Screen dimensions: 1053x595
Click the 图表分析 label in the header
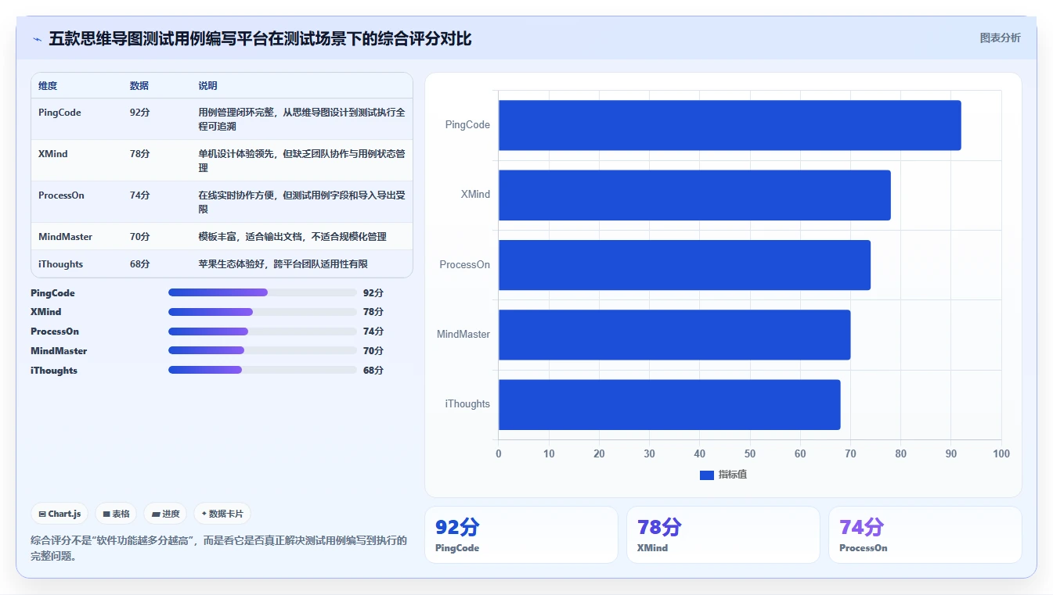tap(1000, 38)
